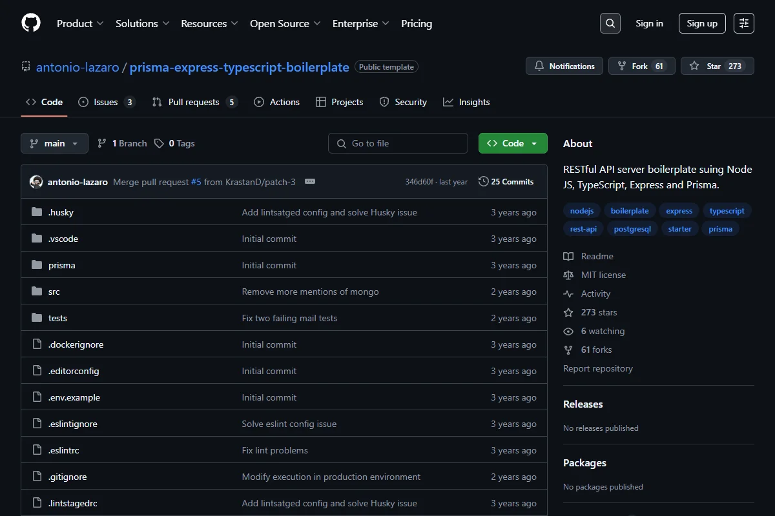This screenshot has width=775, height=516.
Task: Switch to the Pull requests tab
Action: tap(194, 102)
